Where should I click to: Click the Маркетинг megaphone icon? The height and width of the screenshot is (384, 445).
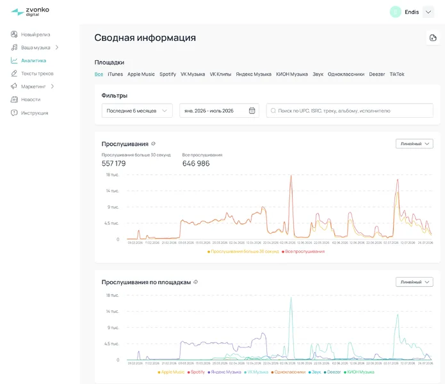pyautogui.click(x=14, y=86)
